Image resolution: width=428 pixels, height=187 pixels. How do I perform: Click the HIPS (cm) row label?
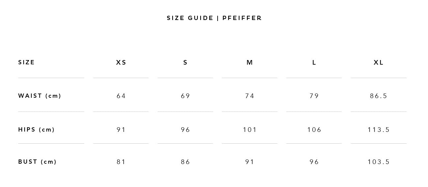[37, 130]
